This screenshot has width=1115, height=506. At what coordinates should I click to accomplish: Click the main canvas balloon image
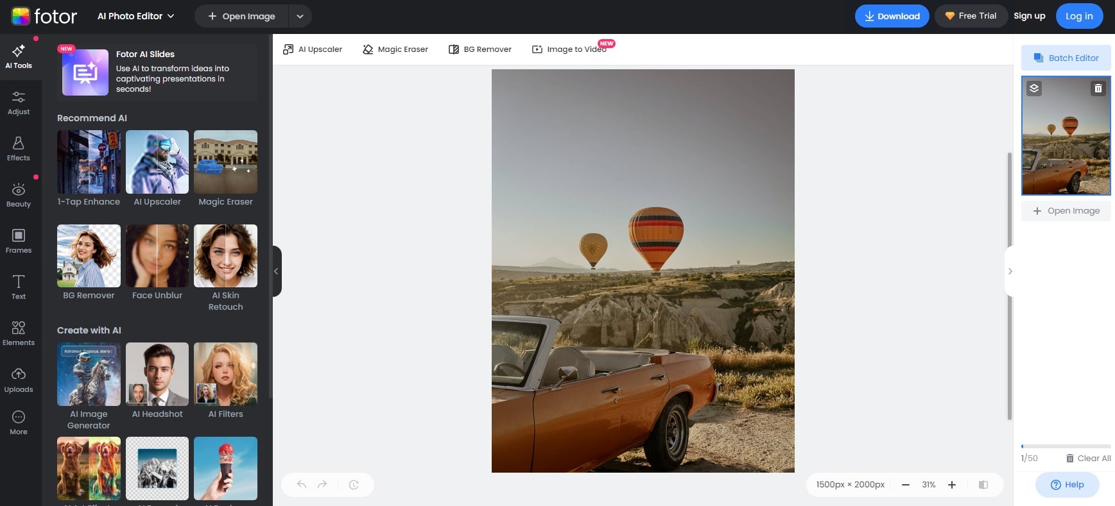(643, 271)
